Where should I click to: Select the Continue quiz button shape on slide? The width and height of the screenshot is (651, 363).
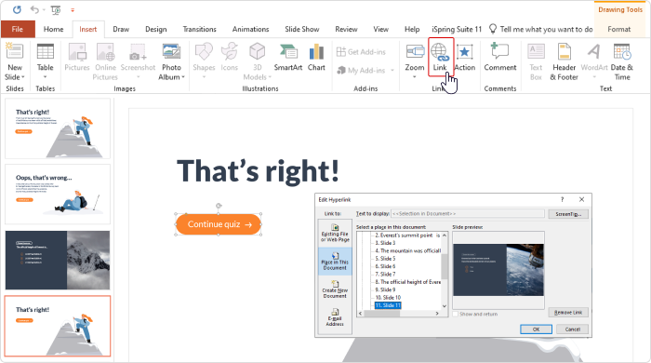219,224
